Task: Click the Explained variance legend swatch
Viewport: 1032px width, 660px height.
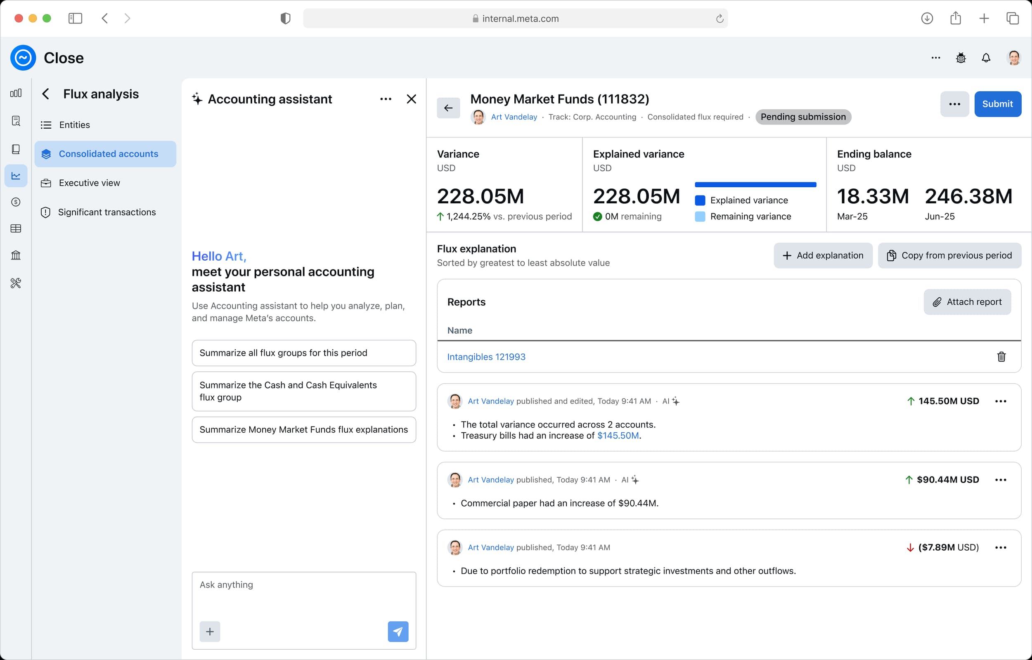Action: 700,200
